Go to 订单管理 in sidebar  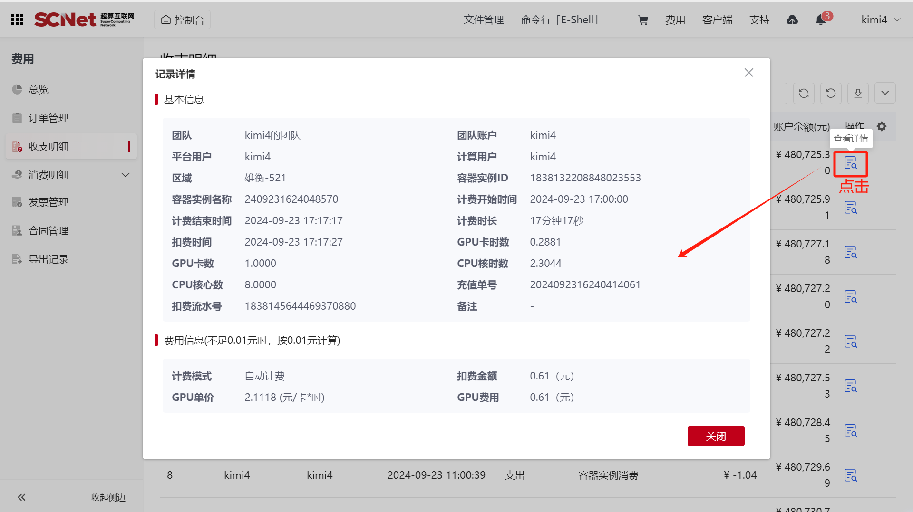[49, 118]
